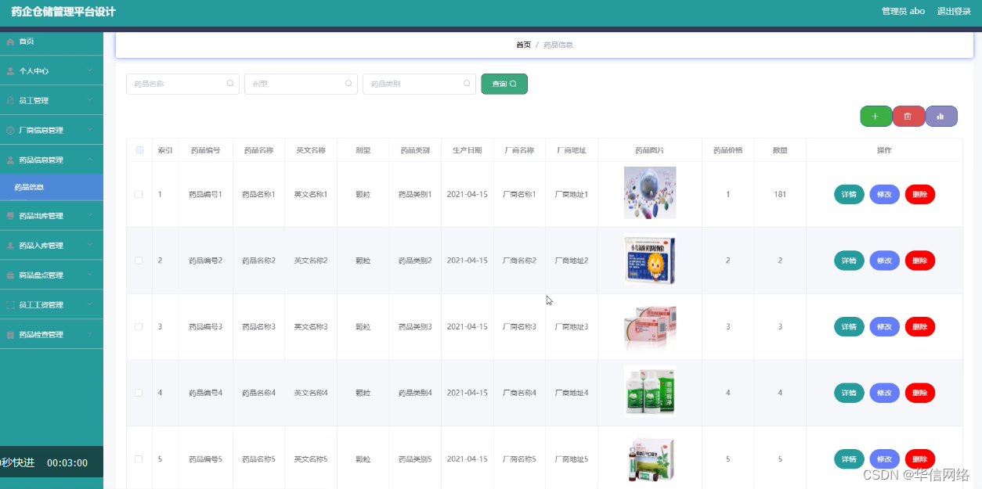
Task: Click the 查询 search button
Action: point(504,83)
